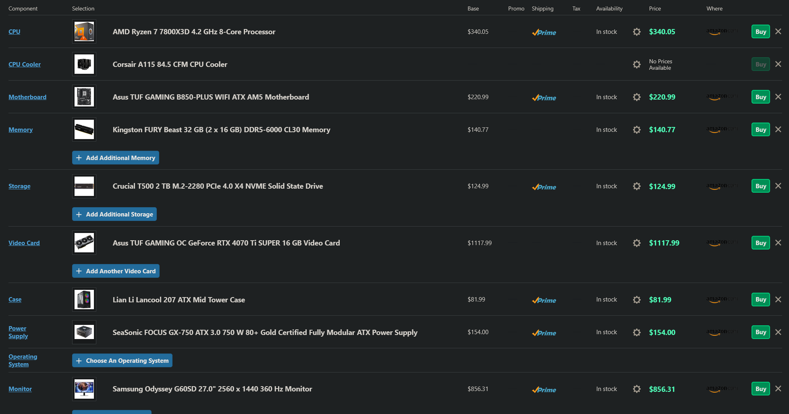
Task: Open gear settings for Crucial T500 storage
Action: click(x=637, y=186)
